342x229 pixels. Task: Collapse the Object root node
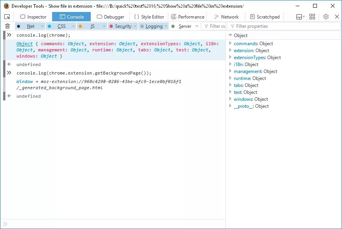coord(230,35)
